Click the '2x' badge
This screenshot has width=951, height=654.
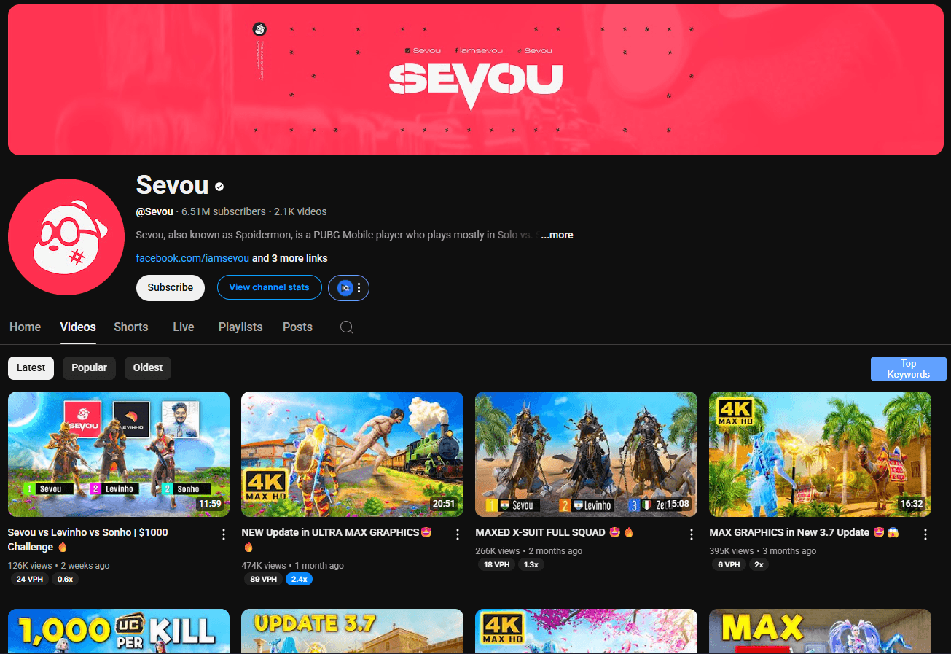pos(759,564)
